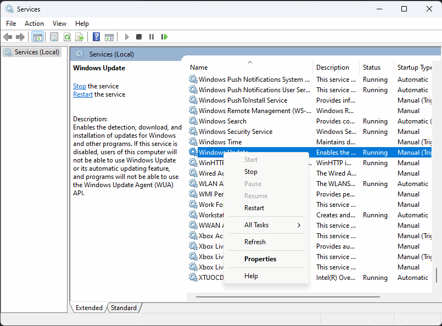Select Windows Push Notifications System service row

pos(309,80)
